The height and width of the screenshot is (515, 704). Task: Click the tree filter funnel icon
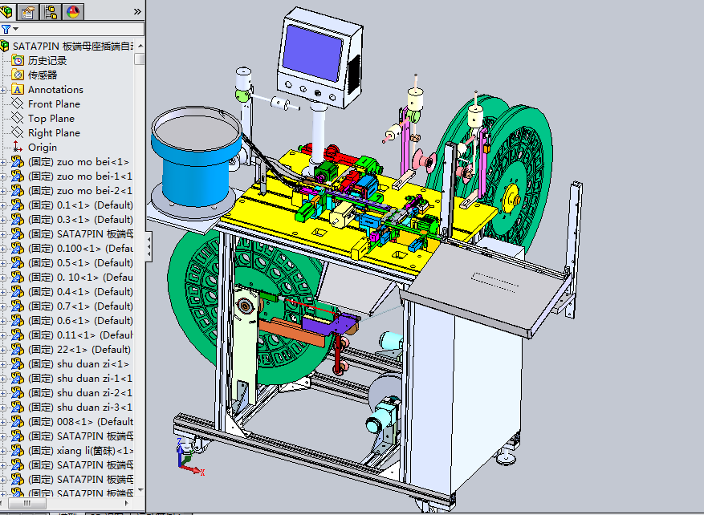[x=6, y=29]
